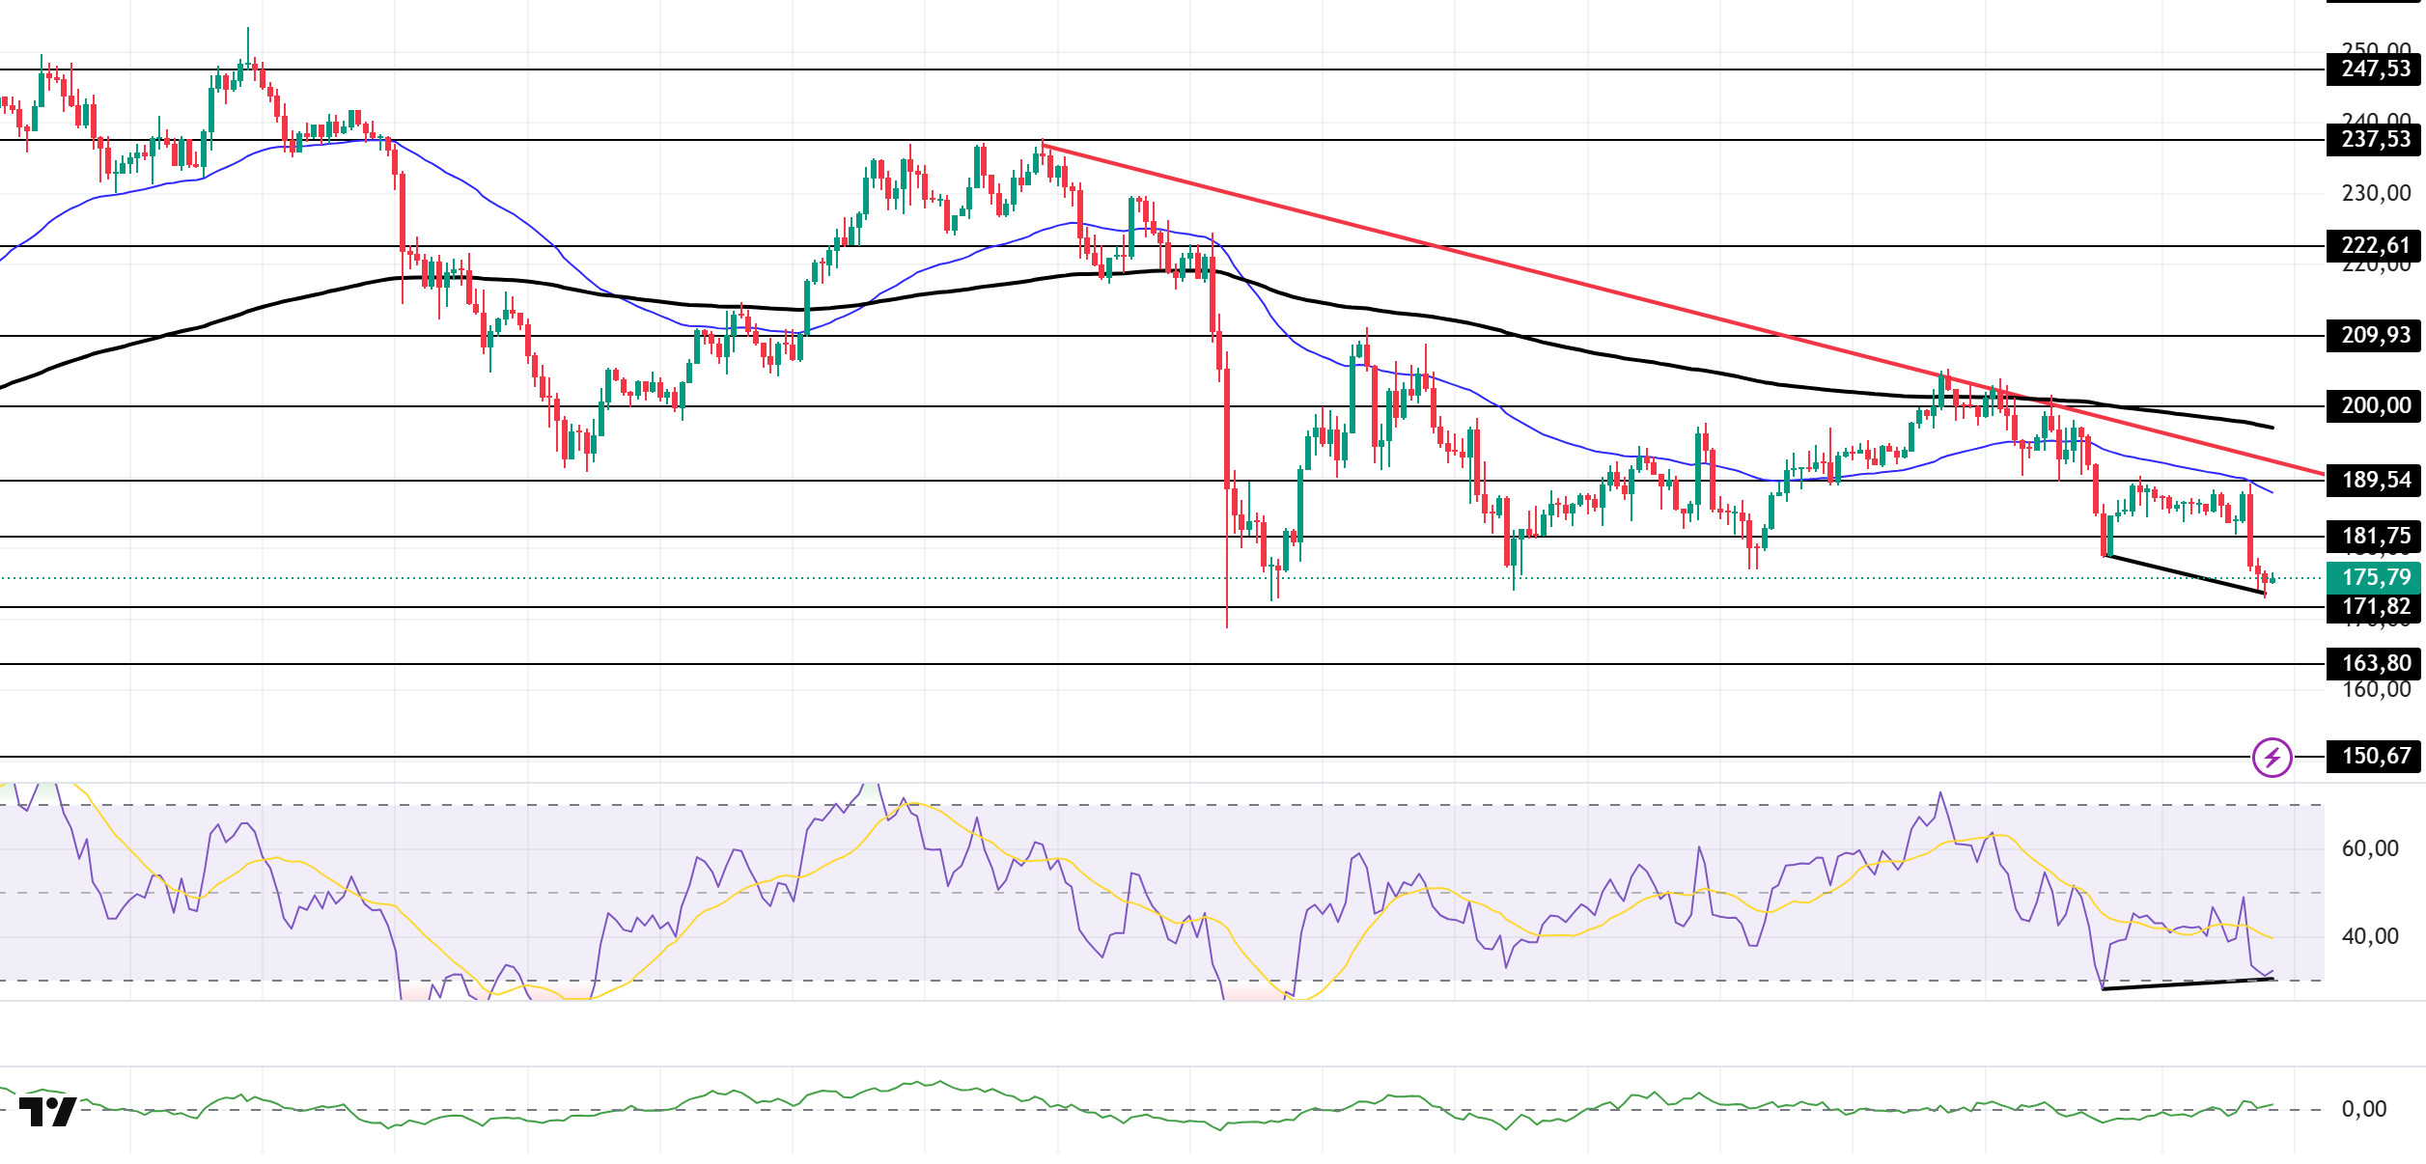Click the 150,67 horizontal level label
The width and height of the screenshot is (2426, 1164).
pos(2374,756)
